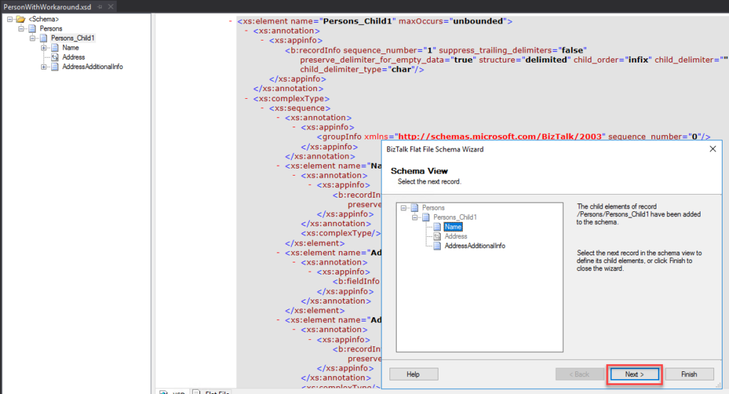729x394 pixels.
Task: Open wizard Help
Action: coord(414,374)
